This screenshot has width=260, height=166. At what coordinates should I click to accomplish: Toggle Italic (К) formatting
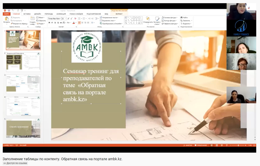coord(52,23)
